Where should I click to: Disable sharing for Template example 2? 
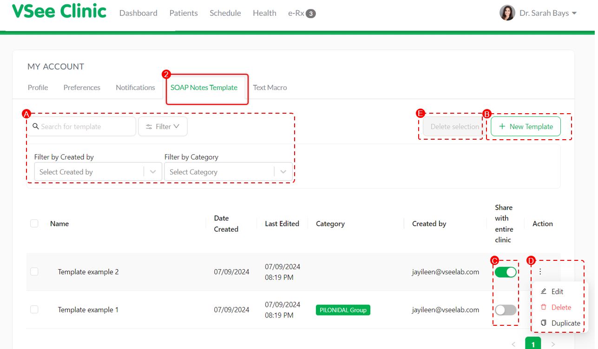[506, 272]
